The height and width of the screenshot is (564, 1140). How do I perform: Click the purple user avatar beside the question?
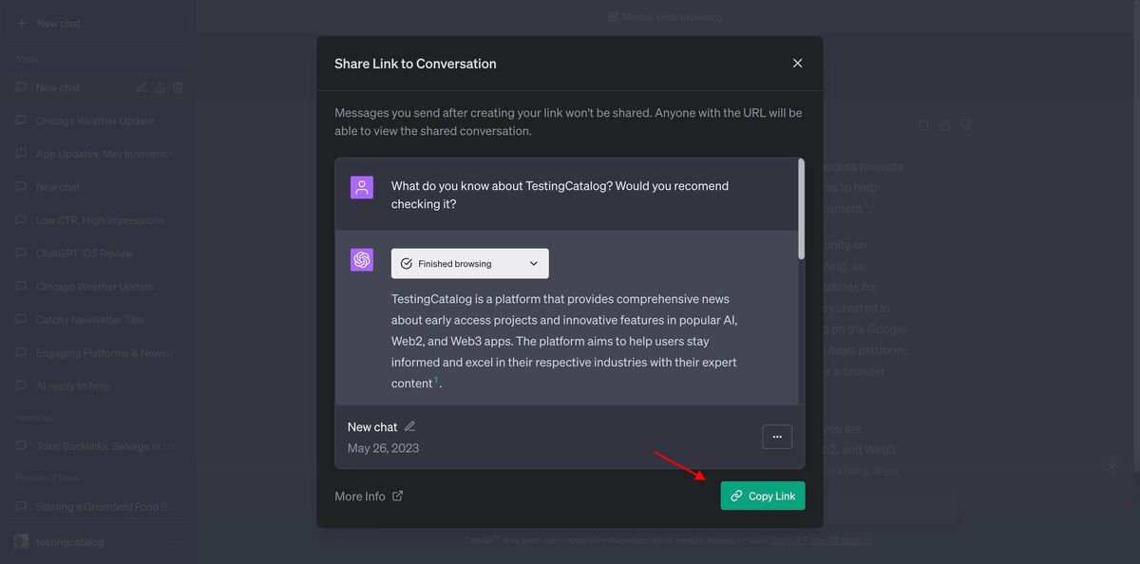[362, 186]
